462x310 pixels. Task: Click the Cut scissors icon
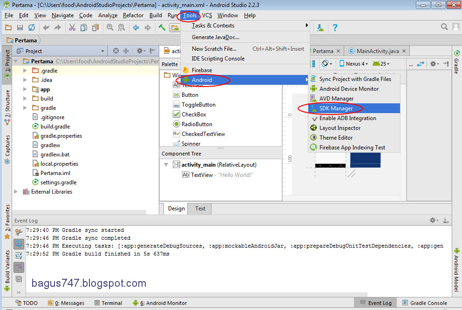tap(72, 27)
